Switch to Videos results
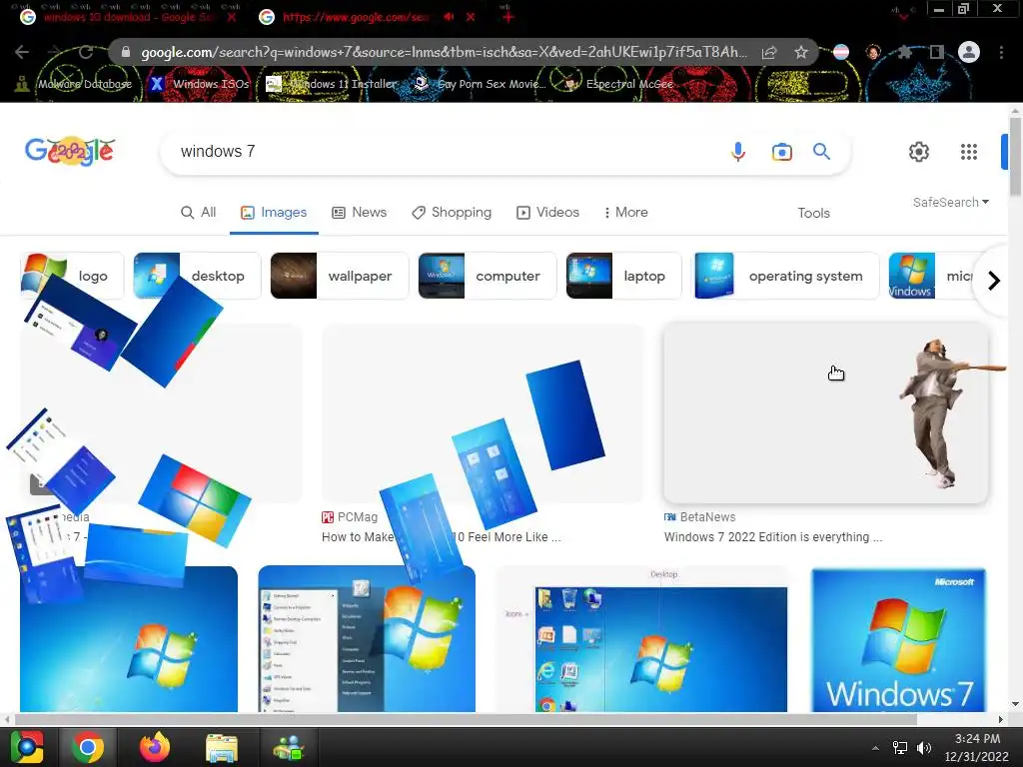Image resolution: width=1023 pixels, height=767 pixels. [548, 213]
